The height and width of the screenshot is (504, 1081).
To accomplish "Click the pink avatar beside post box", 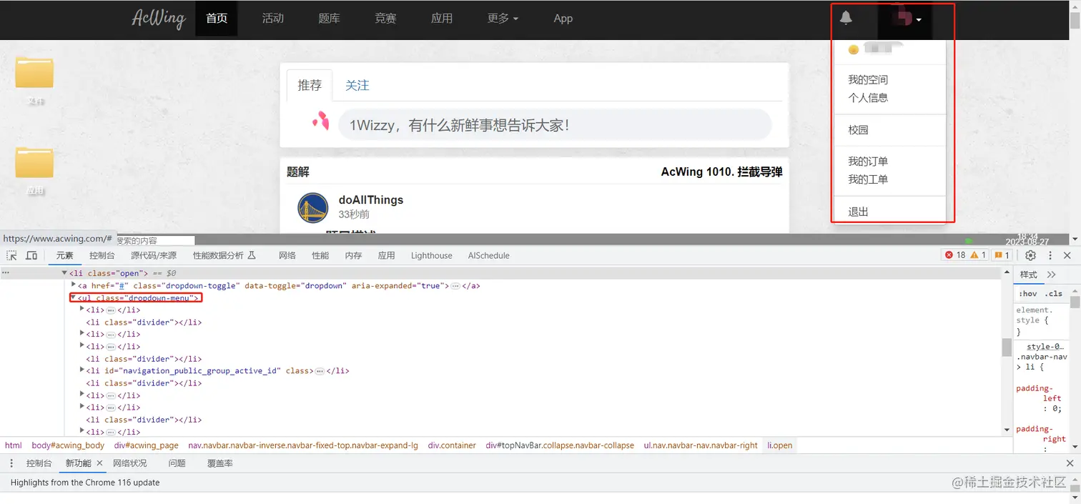I will tap(320, 122).
